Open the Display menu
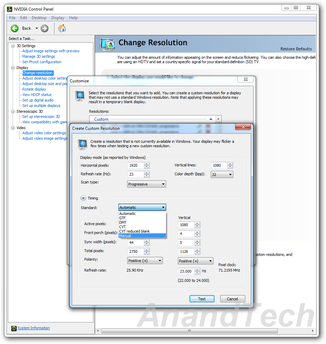 pos(58,18)
